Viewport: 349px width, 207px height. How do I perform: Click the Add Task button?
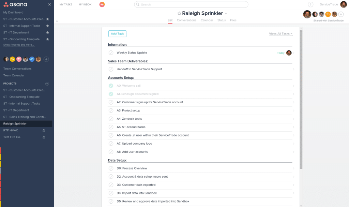[117, 34]
